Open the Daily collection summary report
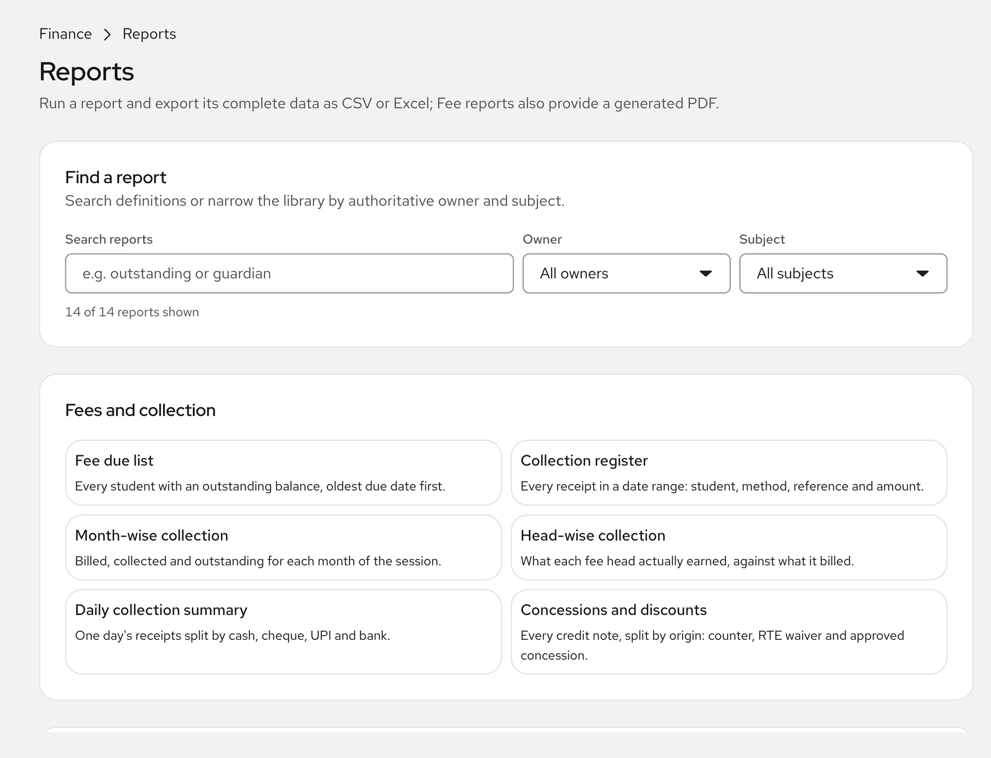991x758 pixels. (x=283, y=631)
